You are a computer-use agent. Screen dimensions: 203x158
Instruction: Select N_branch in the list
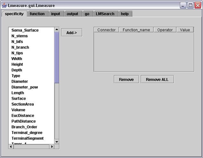pos(31,47)
